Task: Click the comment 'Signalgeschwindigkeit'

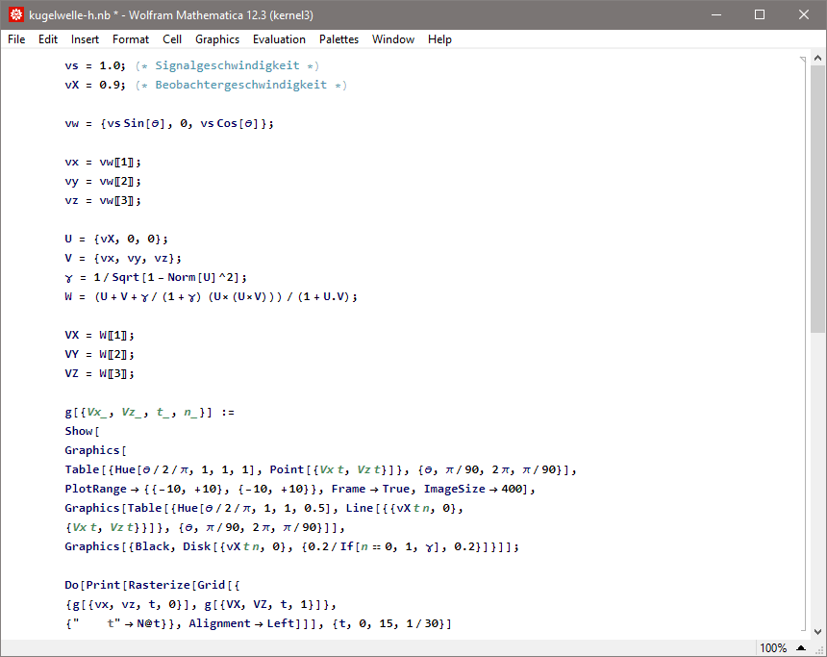Action: (x=227, y=65)
